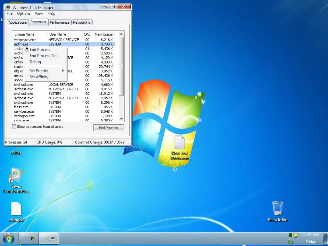
Task: Select the svchost.exe row using 18,912 K
Action: [x=64, y=94]
